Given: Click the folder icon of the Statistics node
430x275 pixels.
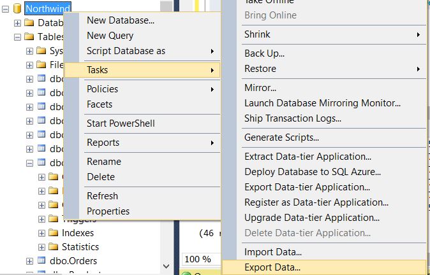Looking at the screenshot, I should click(53, 246).
